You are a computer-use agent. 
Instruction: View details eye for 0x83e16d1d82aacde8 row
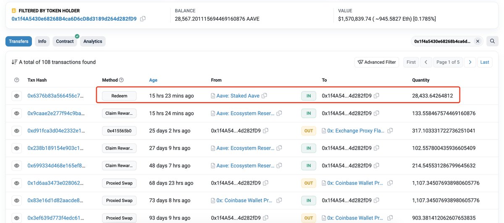click(17, 200)
